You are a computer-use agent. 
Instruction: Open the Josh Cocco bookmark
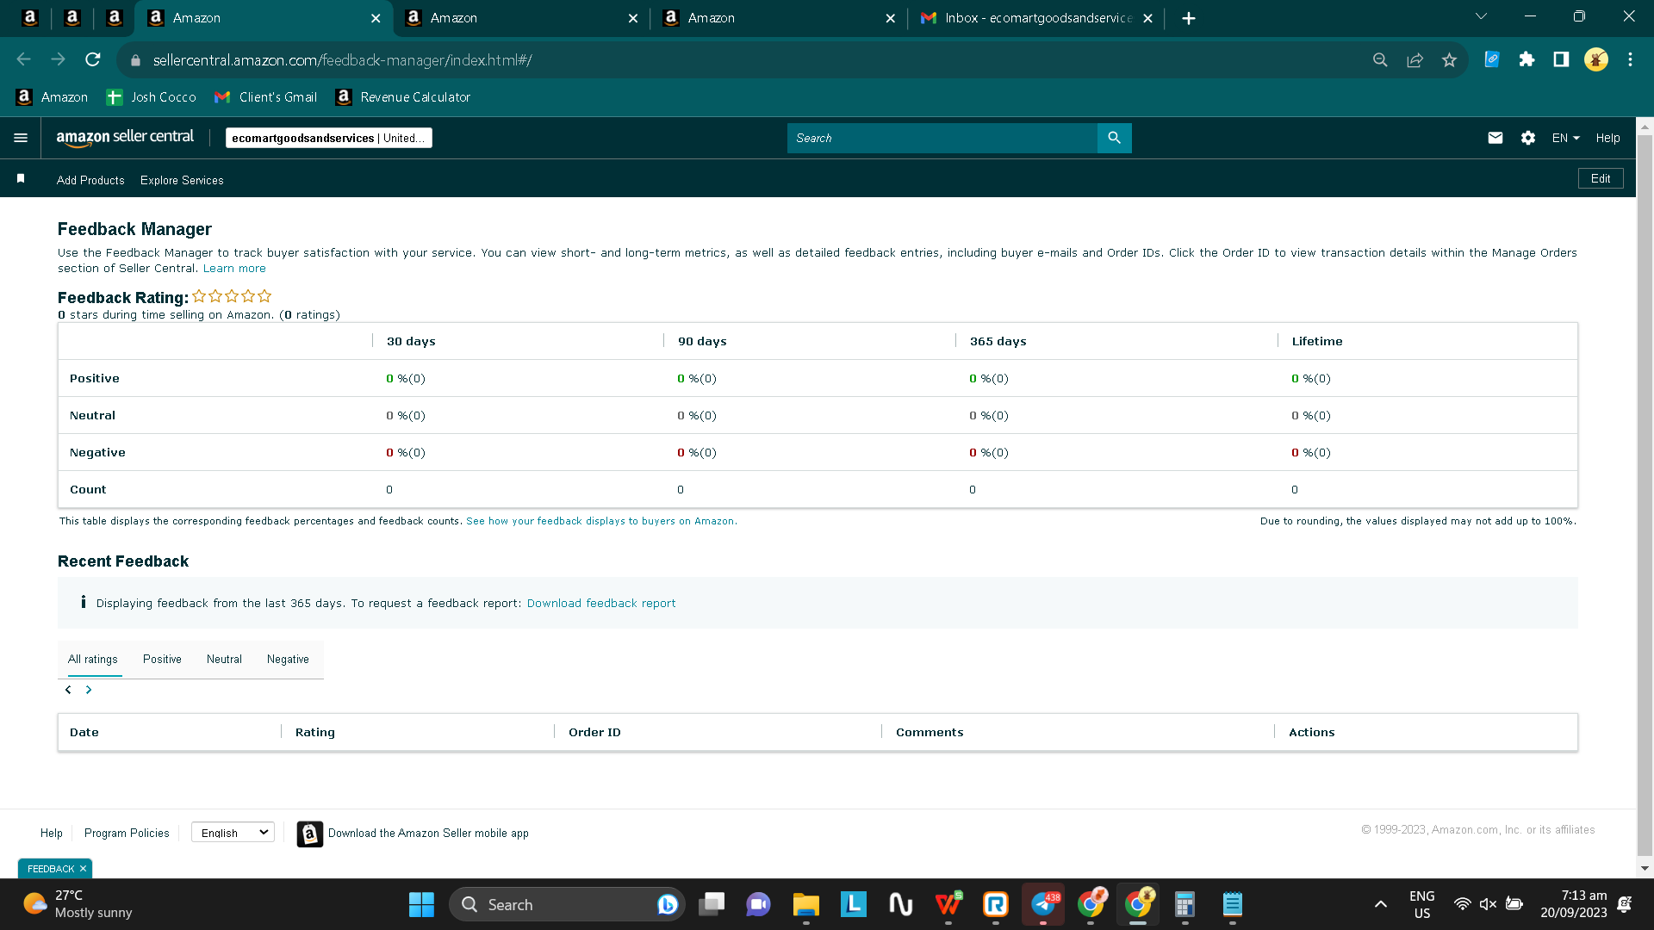pos(151,97)
